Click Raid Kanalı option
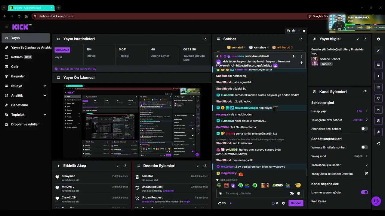The image size is (385, 216). tap(319, 201)
